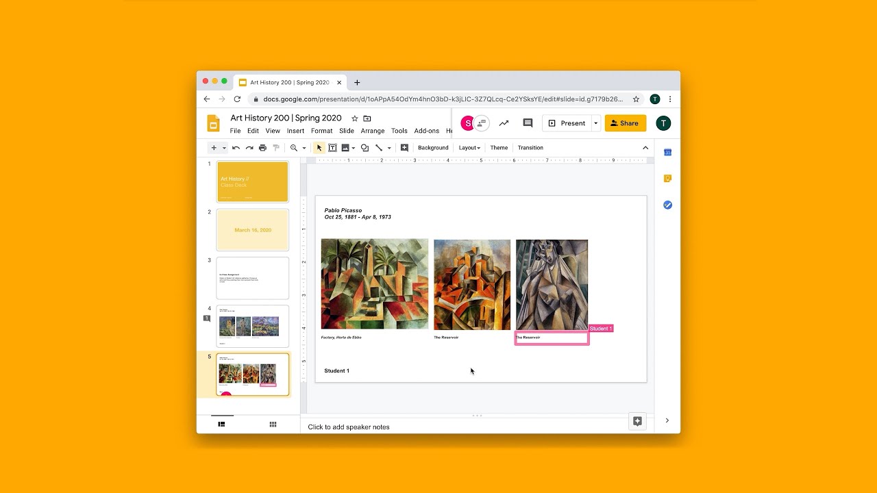877x493 pixels.
Task: Choose the text box tool
Action: [332, 148]
